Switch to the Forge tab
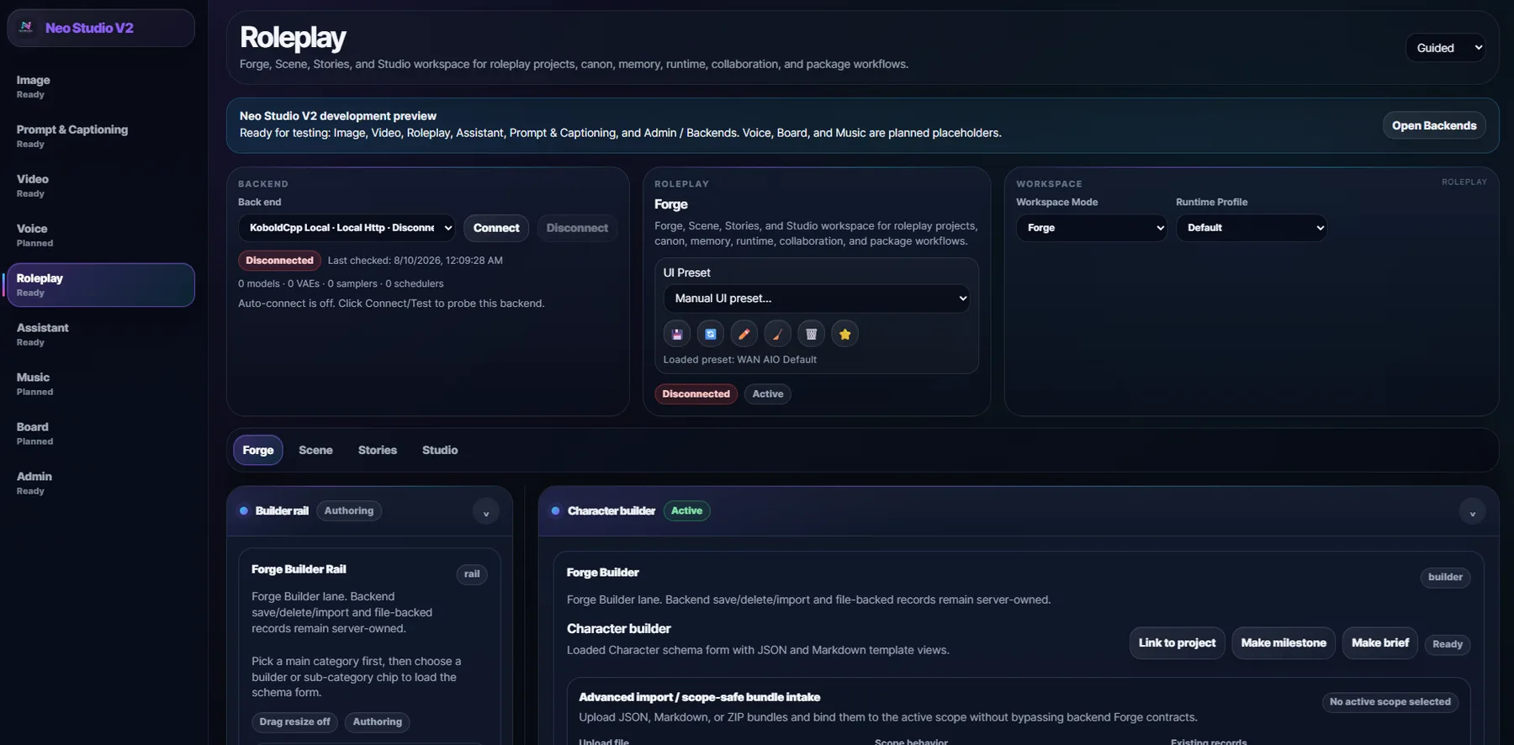This screenshot has height=745, width=1514. pos(258,450)
